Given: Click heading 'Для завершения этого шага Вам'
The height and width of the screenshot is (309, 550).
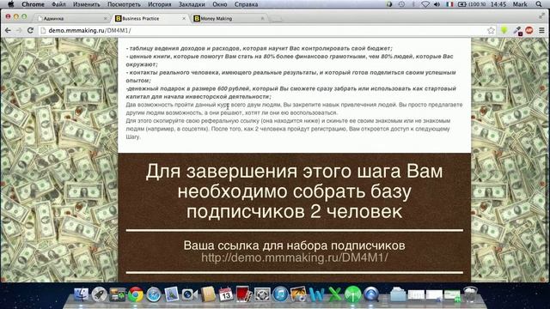Looking at the screenshot, I should click(294, 172).
